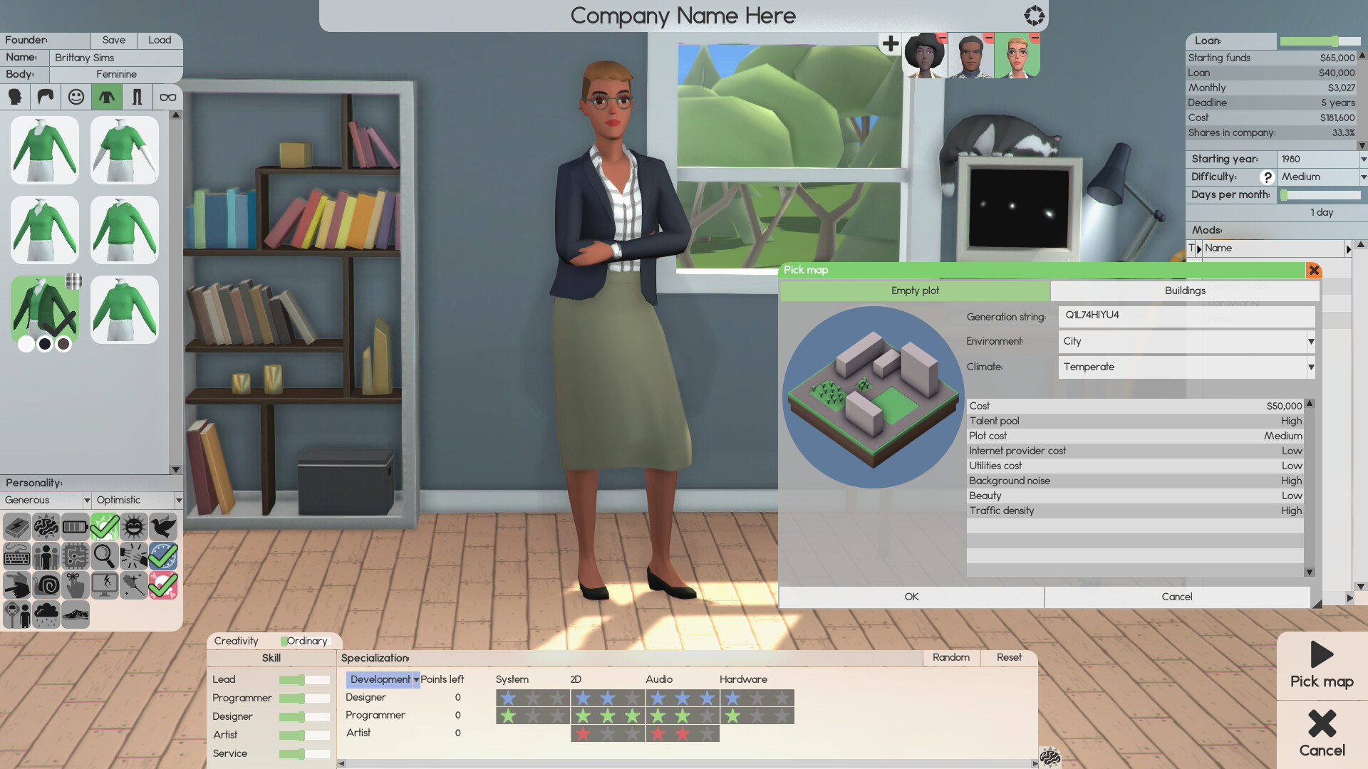Select the body clothing top icon
Screen dimensions: 1368x769
[x=105, y=96]
